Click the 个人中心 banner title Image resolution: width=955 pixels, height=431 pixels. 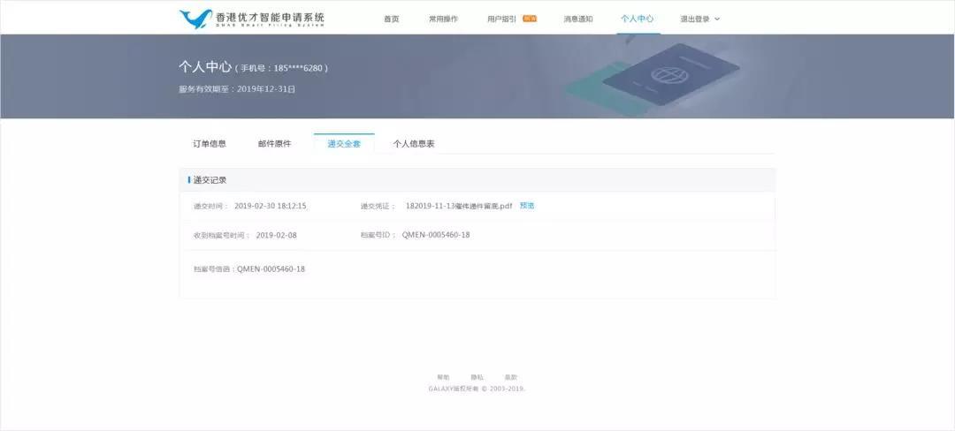[205, 67]
